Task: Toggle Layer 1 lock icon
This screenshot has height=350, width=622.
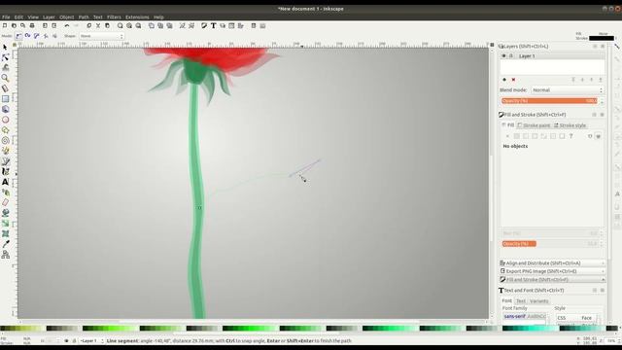Action: 511,56
